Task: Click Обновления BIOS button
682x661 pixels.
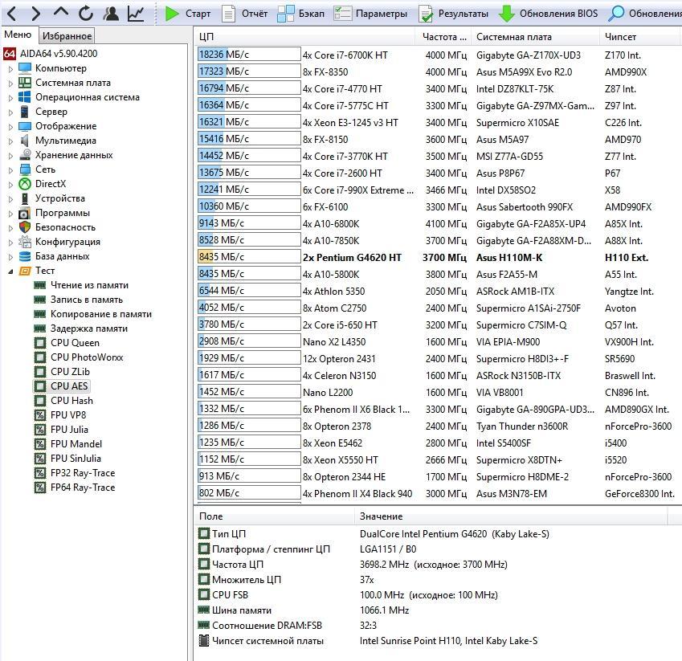Action: (548, 14)
